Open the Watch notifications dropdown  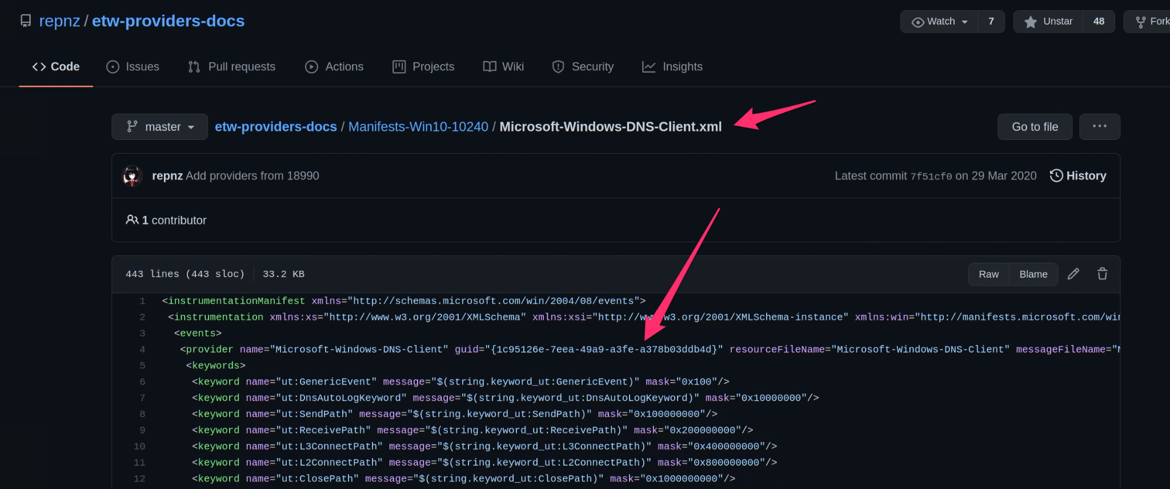click(939, 22)
